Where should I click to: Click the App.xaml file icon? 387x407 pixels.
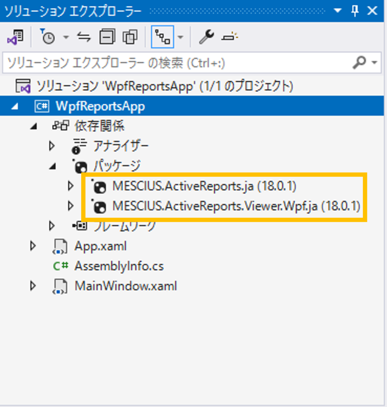[60, 246]
